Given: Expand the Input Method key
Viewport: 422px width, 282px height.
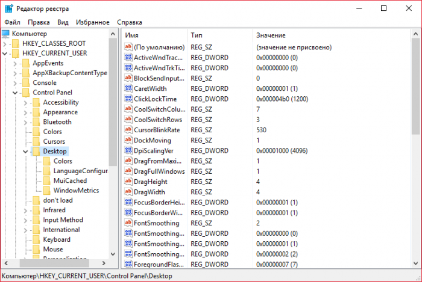Looking at the screenshot, I should [x=25, y=220].
